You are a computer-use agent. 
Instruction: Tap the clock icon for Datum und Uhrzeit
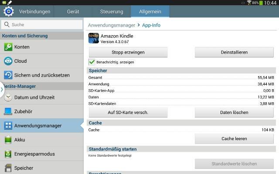click(x=8, y=97)
